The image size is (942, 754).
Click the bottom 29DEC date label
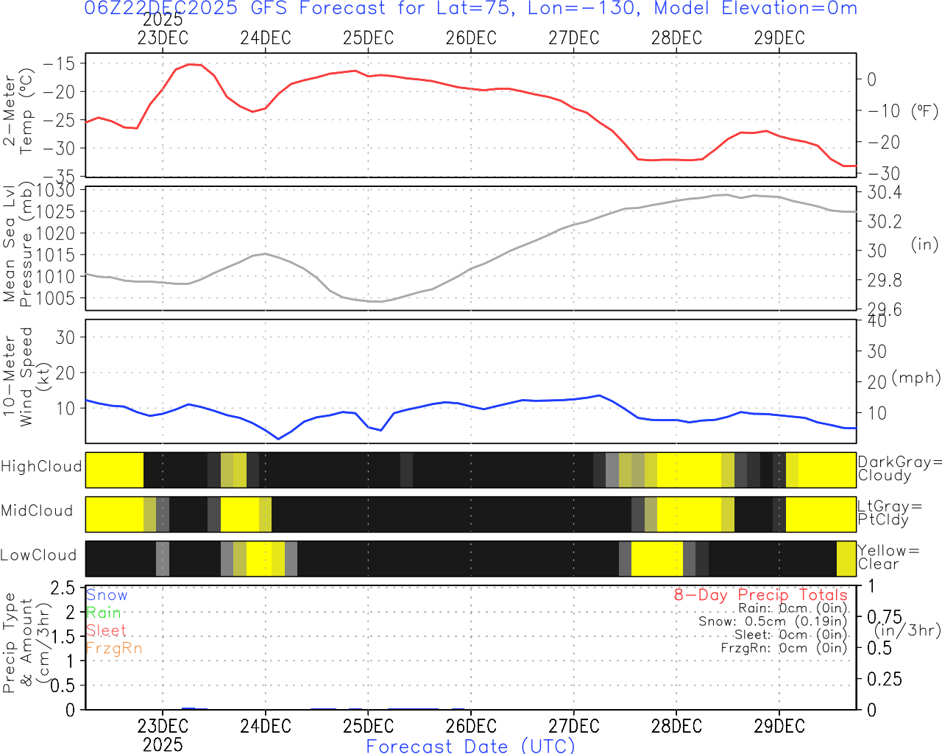[779, 726]
